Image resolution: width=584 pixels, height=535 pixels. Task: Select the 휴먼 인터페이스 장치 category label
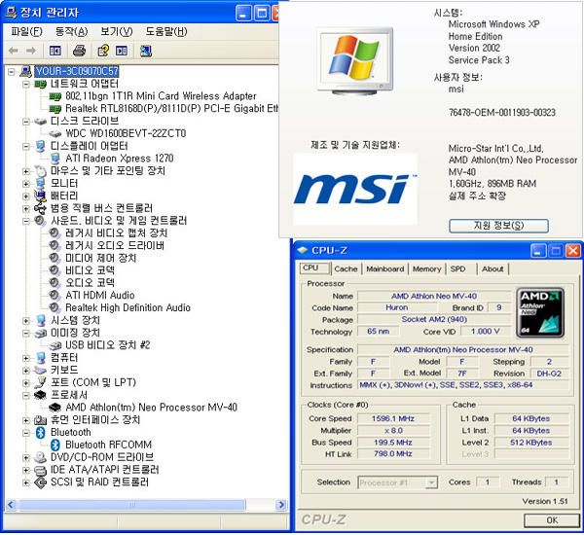(95, 420)
